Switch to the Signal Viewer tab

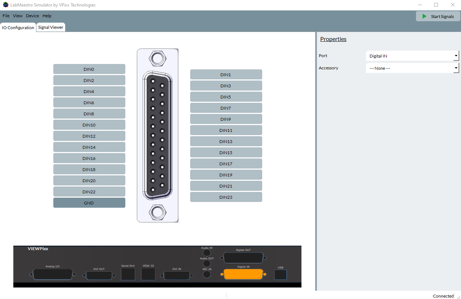click(x=51, y=27)
